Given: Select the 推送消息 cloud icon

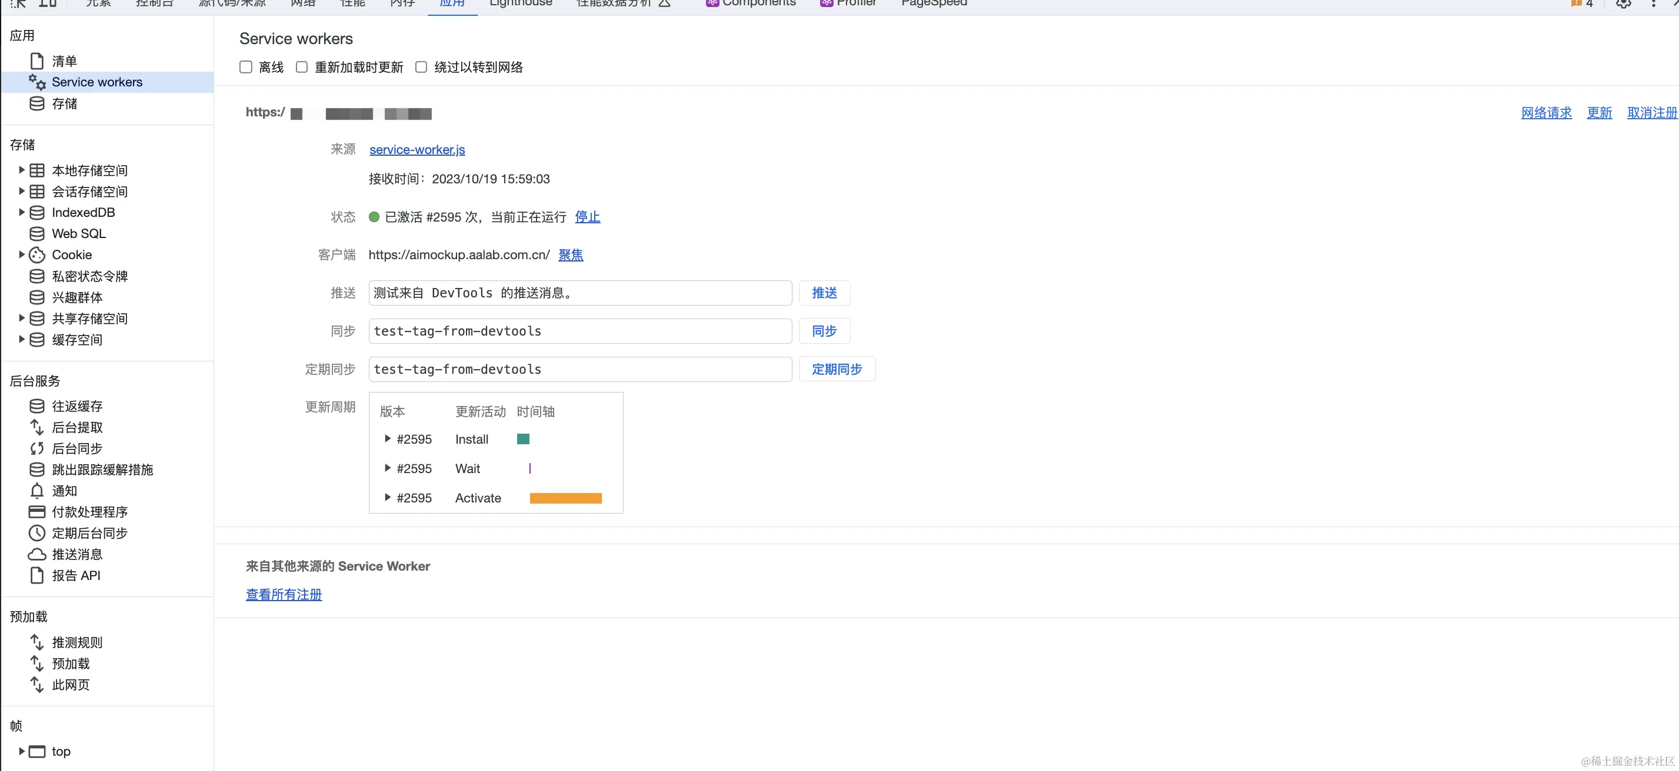Looking at the screenshot, I should 37,554.
